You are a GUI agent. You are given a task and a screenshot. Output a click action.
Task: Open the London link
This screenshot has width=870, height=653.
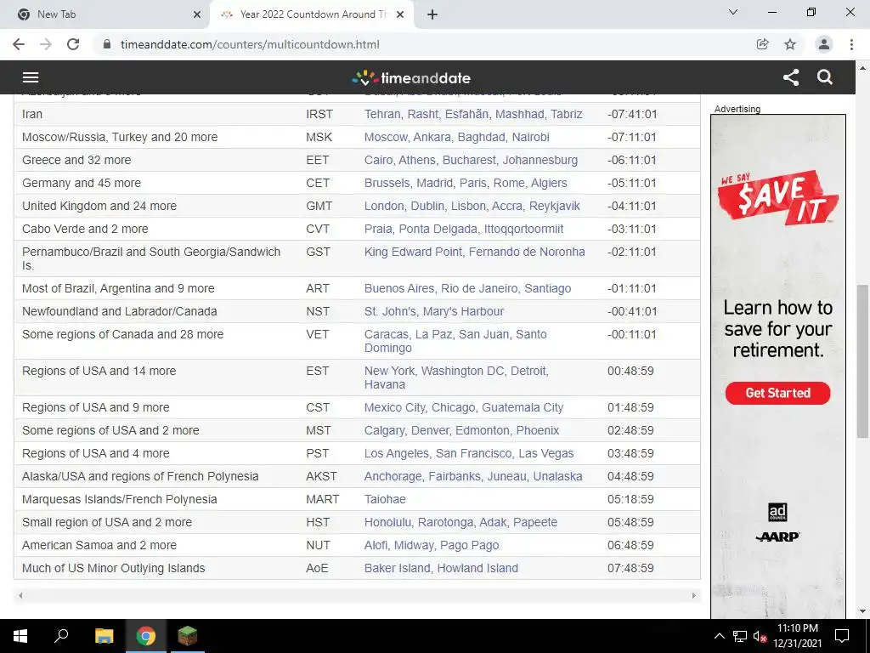coord(384,206)
